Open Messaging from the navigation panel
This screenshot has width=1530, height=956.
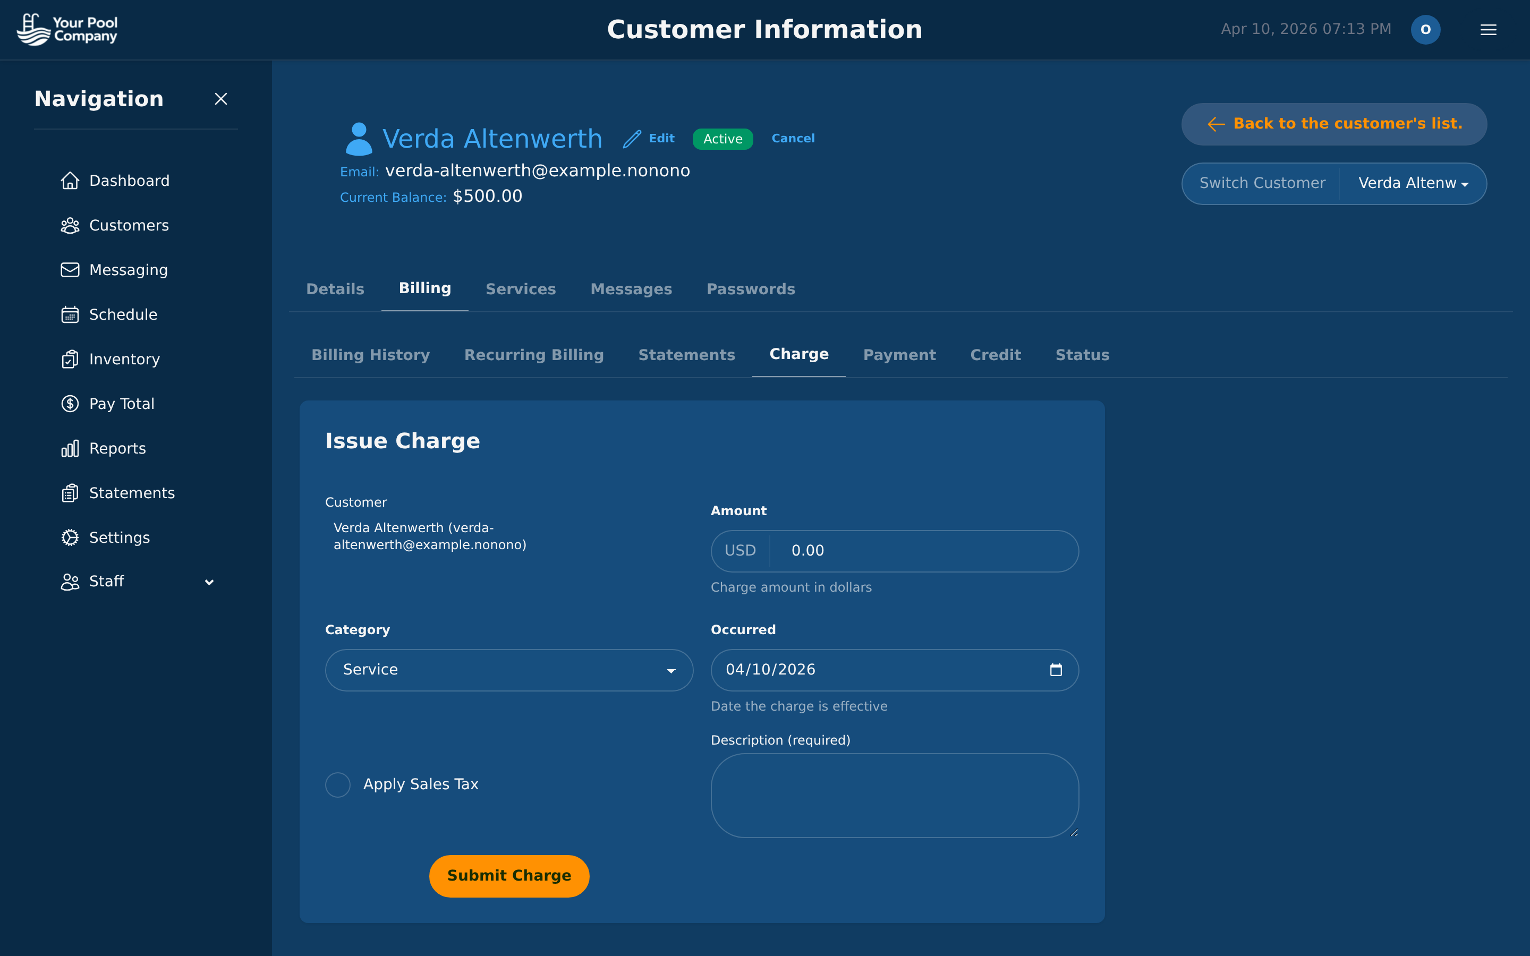tap(70, 270)
